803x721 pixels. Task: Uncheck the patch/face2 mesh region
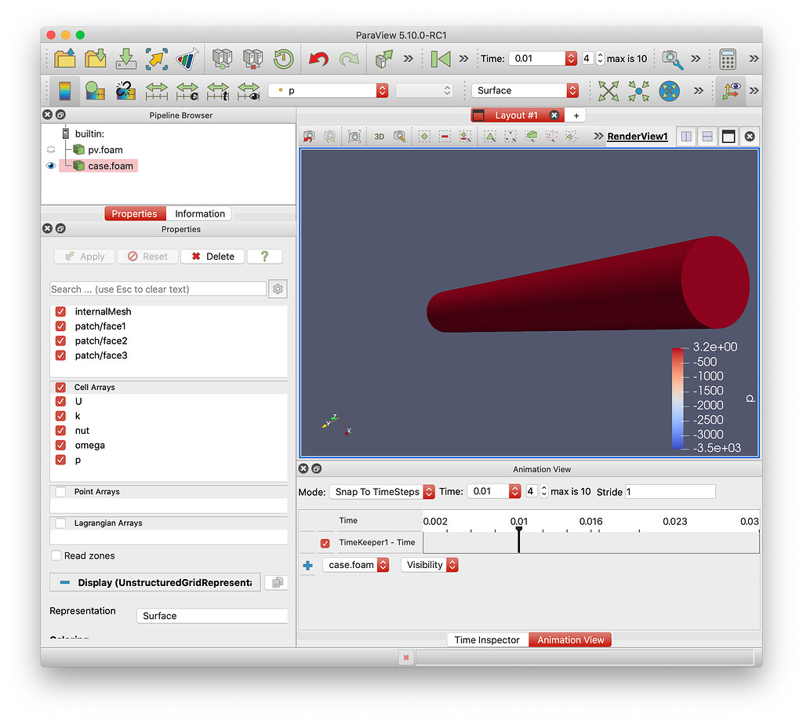(x=60, y=340)
